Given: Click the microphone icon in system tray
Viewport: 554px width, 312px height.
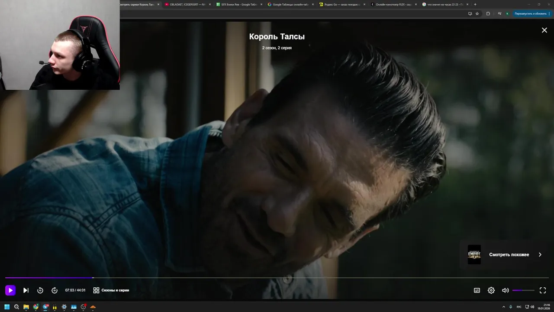Looking at the screenshot, I should 511,307.
